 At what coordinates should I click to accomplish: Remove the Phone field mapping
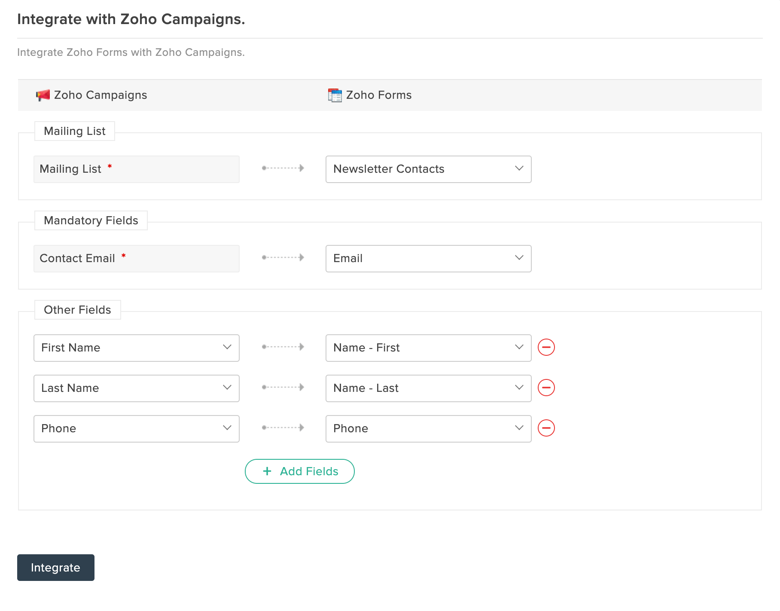[546, 428]
